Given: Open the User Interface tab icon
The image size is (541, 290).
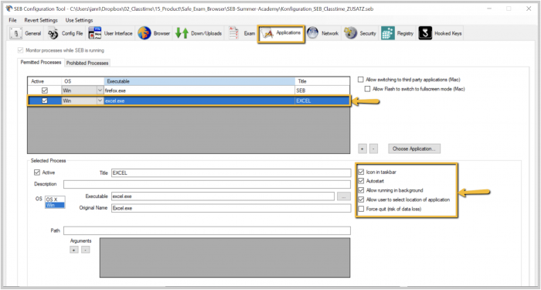Looking at the screenshot, I should tap(95, 33).
